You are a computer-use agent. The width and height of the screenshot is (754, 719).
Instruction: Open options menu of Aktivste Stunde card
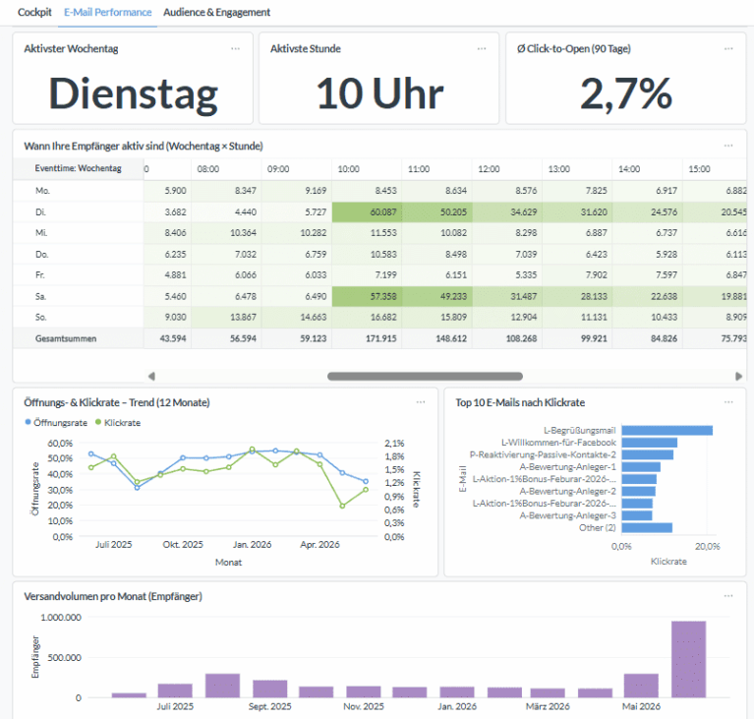[482, 48]
